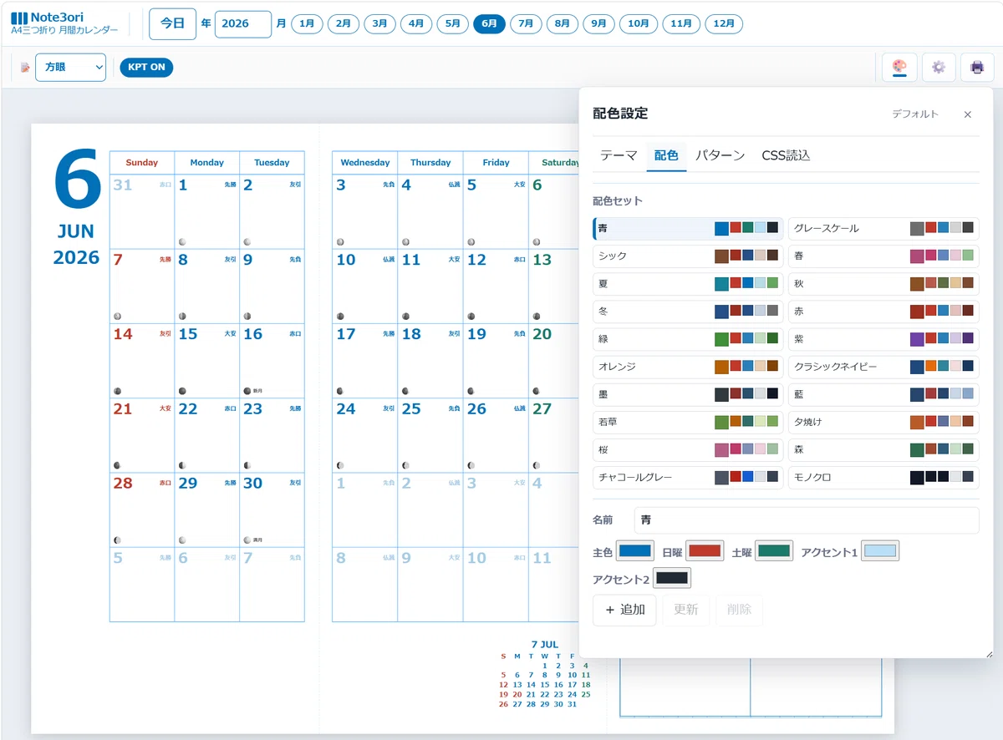
Task: Open the 方眼 pattern dropdown
Action: 70,67
